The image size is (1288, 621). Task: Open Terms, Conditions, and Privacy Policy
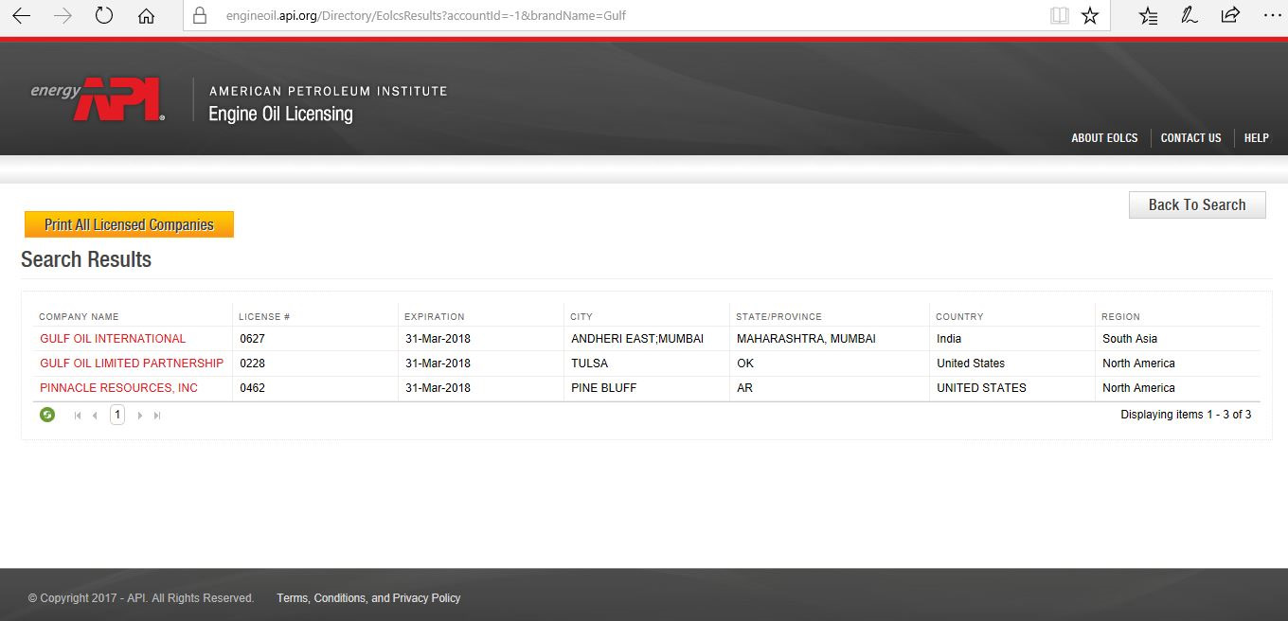[368, 598]
